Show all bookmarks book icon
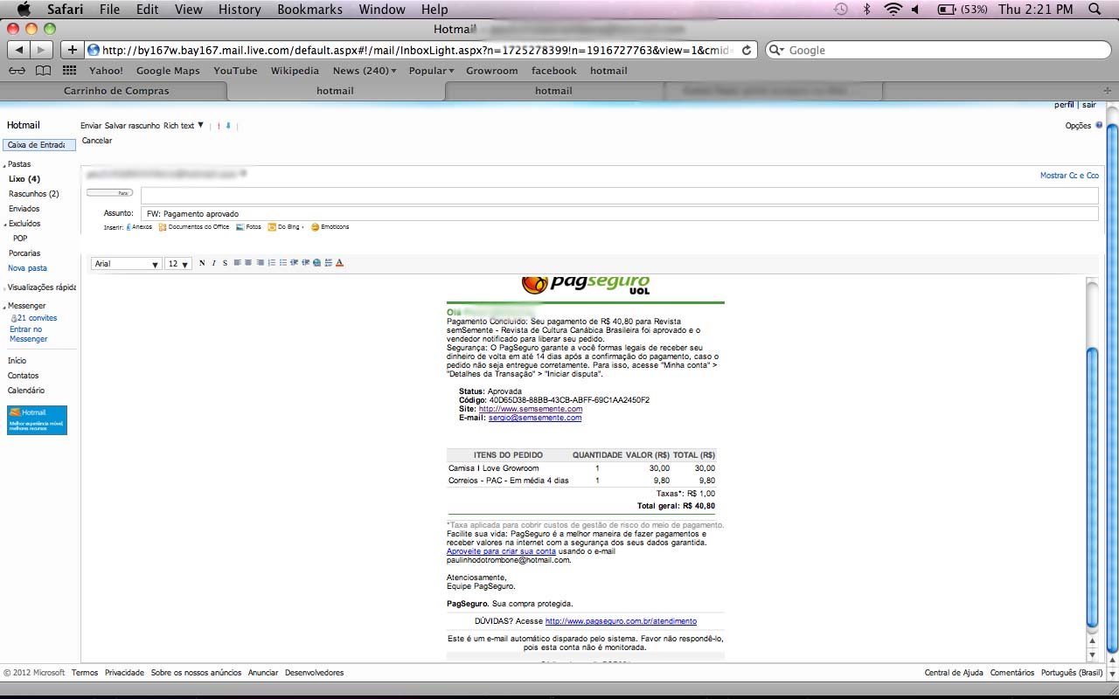Image resolution: width=1119 pixels, height=699 pixels. coord(43,71)
